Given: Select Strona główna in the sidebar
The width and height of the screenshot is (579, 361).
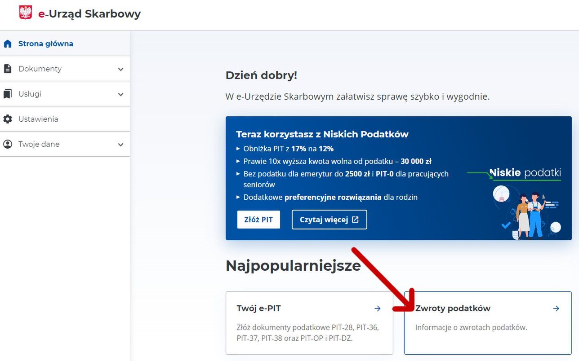Looking at the screenshot, I should (x=45, y=44).
